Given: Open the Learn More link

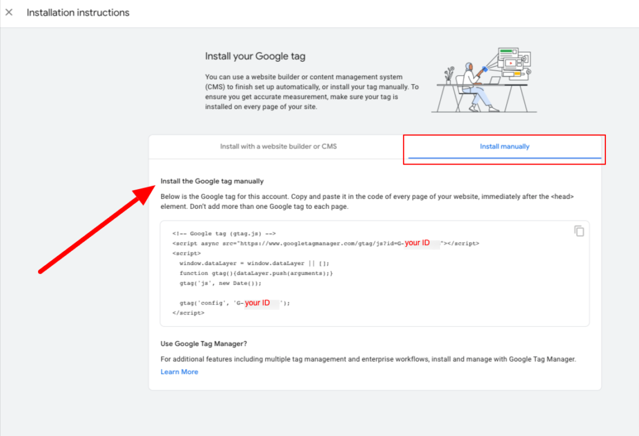Looking at the screenshot, I should pos(179,372).
